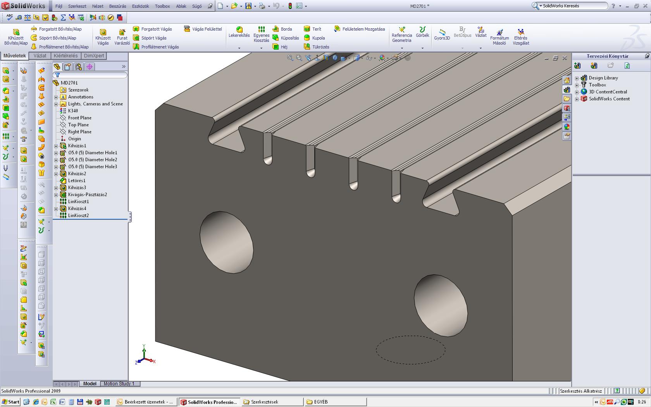The image size is (651, 407).
Task: Expand the Kivágás-Pásztázás2 feature node
Action: tap(56, 195)
